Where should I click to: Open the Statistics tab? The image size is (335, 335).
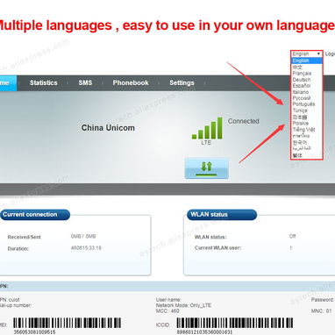pyautogui.click(x=43, y=83)
